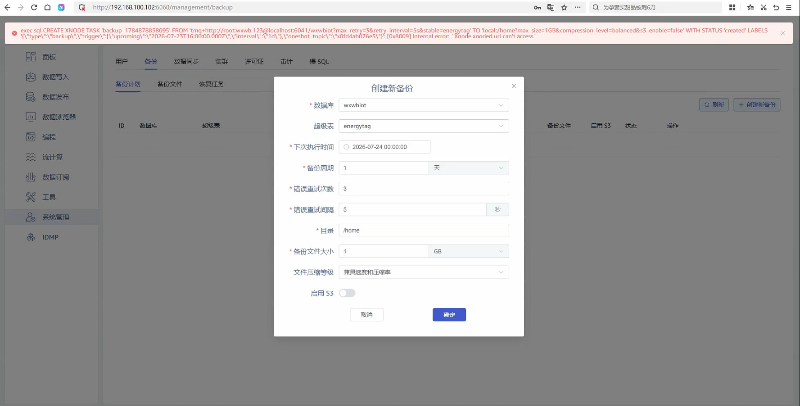
Task: Click the 备份文件 column header in the table
Action: pyautogui.click(x=559, y=126)
